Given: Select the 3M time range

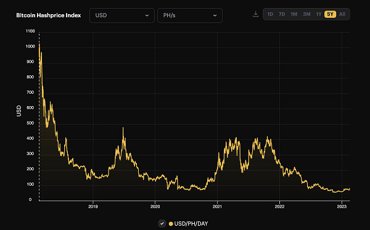Looking at the screenshot, I should 306,14.
